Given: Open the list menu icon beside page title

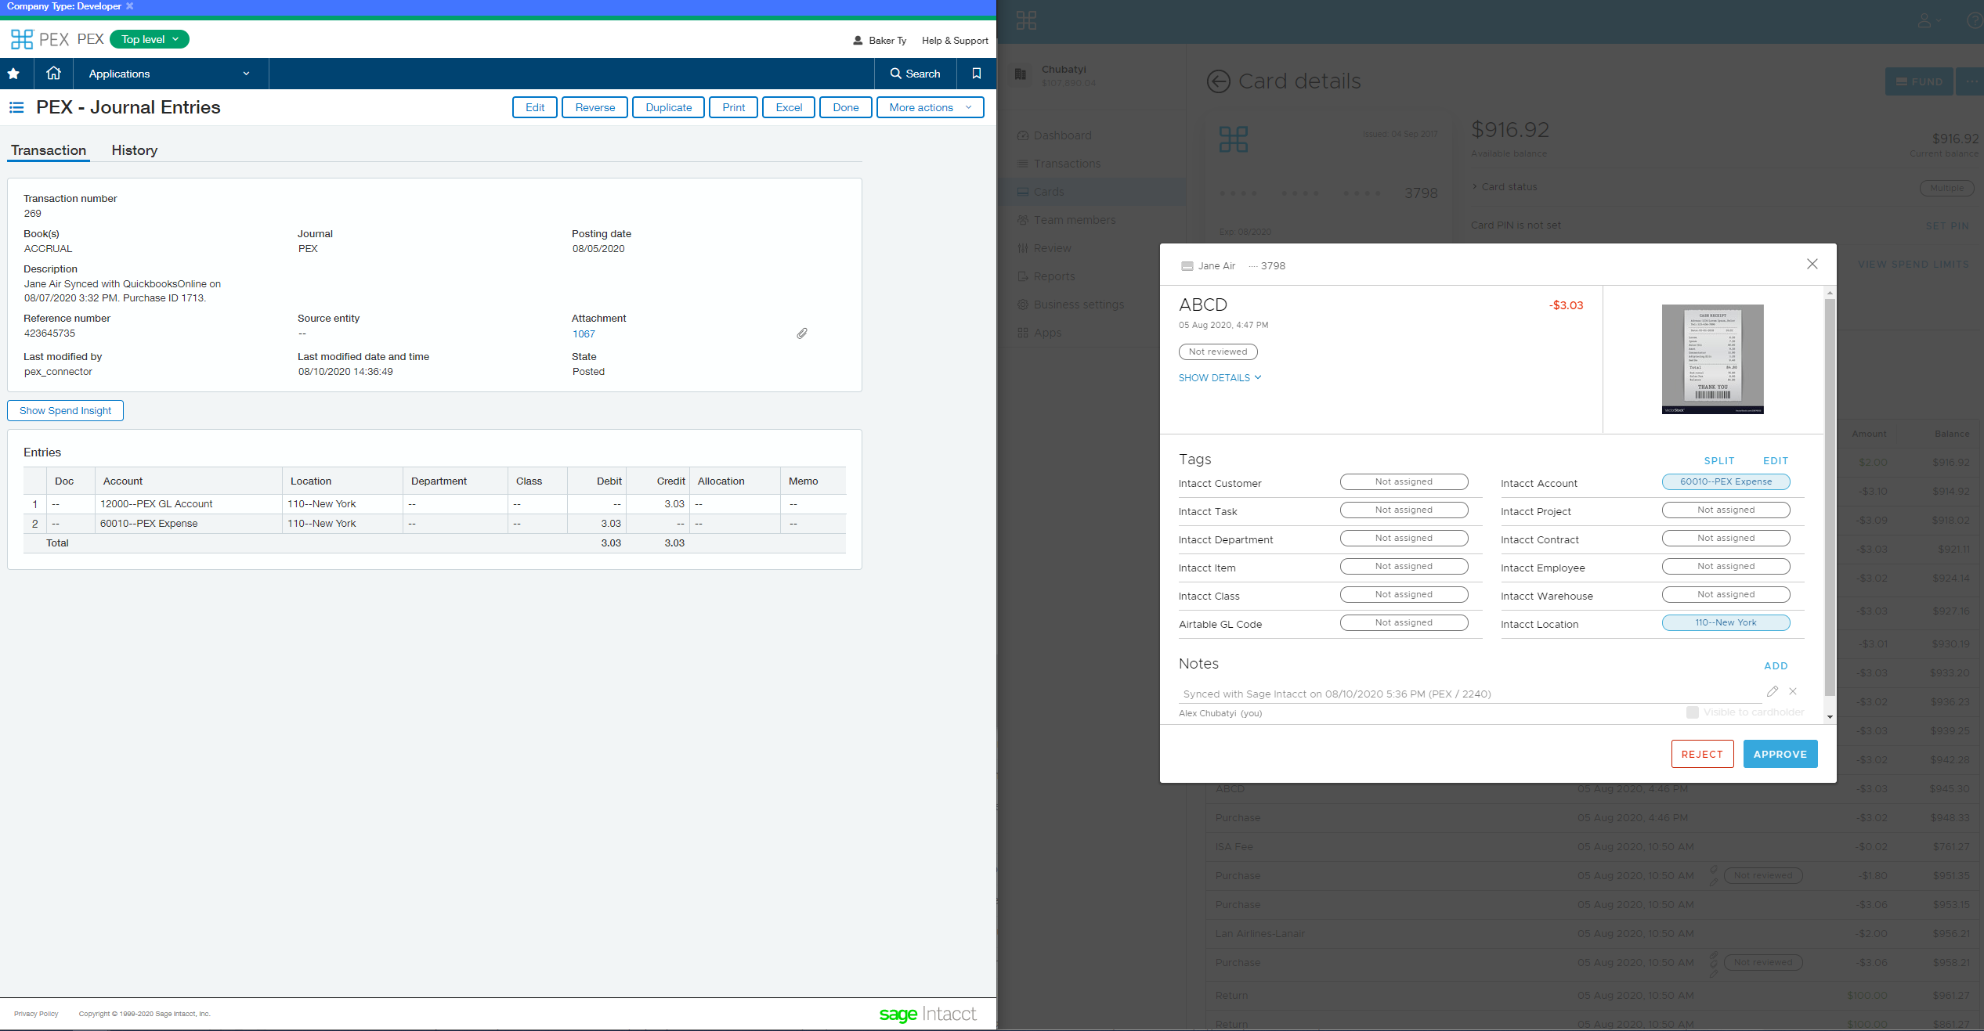Looking at the screenshot, I should tap(16, 107).
